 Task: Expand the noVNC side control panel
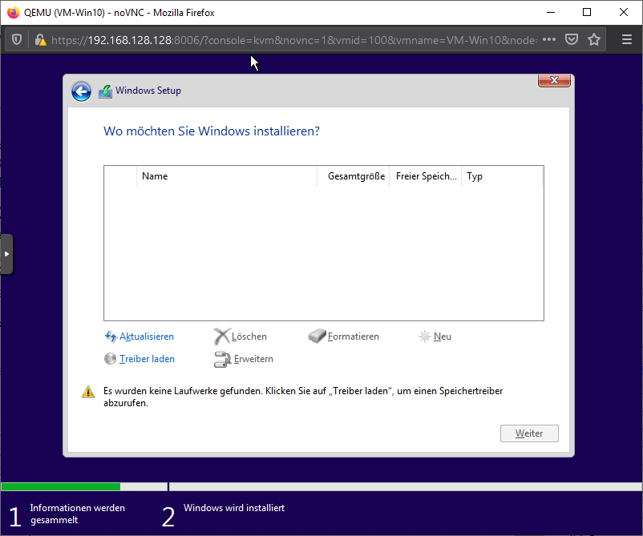tap(6, 254)
